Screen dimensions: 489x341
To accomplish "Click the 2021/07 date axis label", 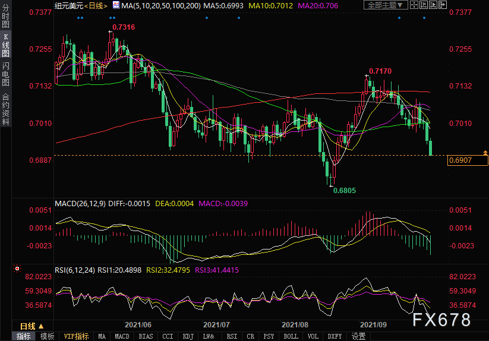I will click(216, 325).
